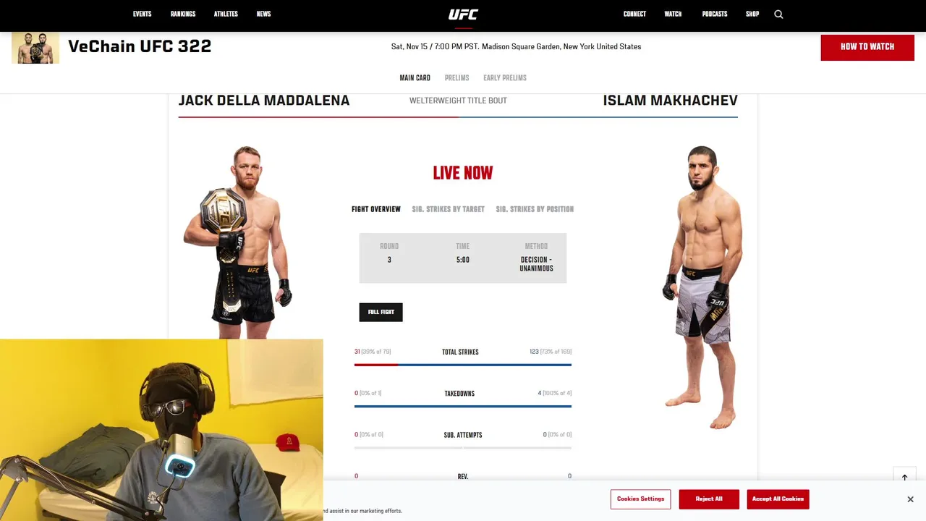Open the News menu item
Viewport: 926px width, 521px height.
[x=263, y=14]
